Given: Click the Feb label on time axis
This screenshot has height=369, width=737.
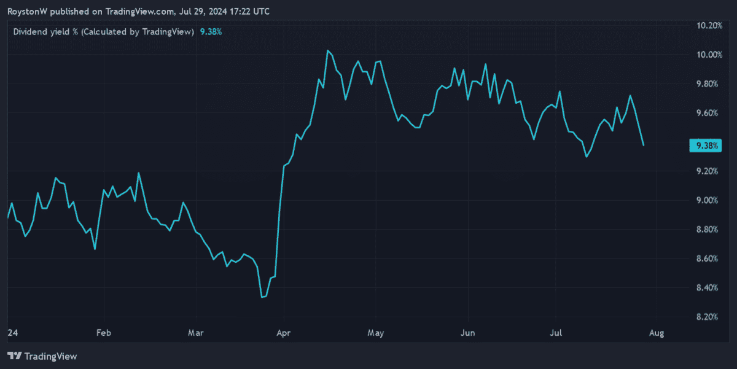Looking at the screenshot, I should tap(103, 333).
